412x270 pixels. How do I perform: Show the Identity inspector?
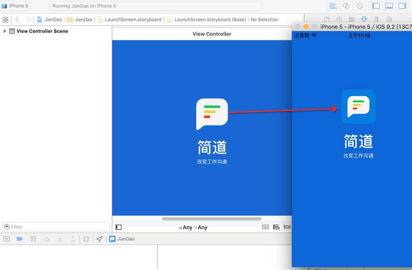(x=352, y=20)
